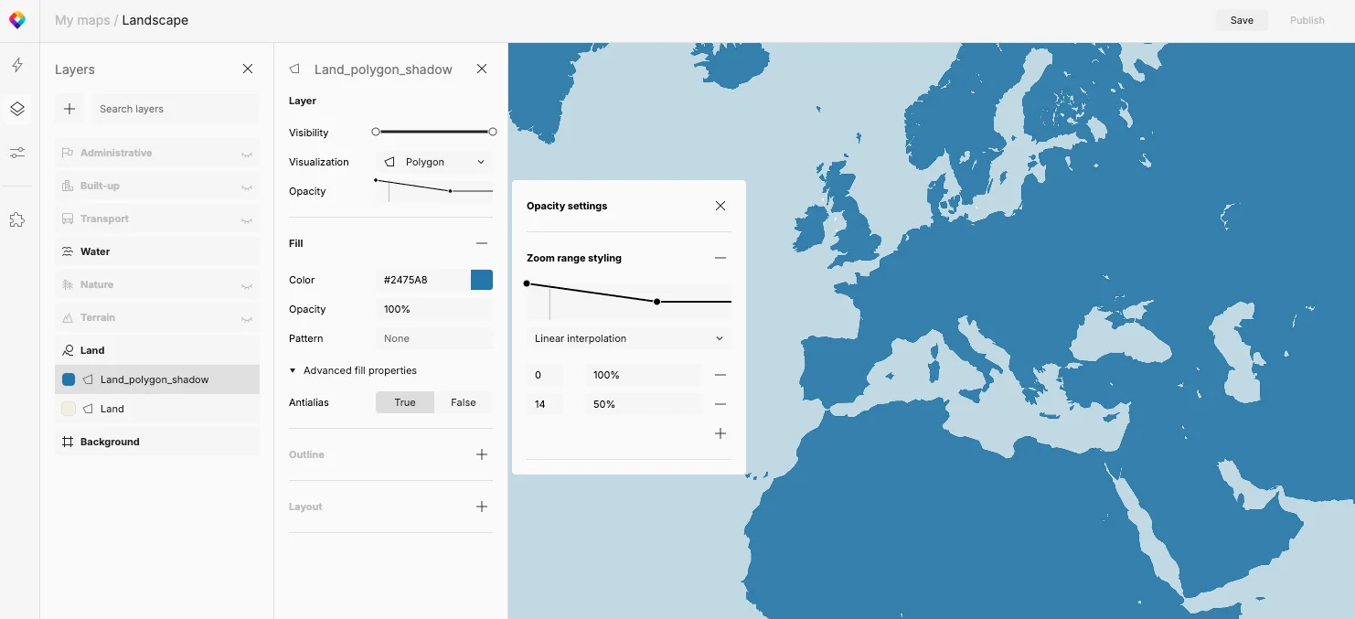This screenshot has height=619, width=1355.
Task: Open the #2475A8 fill color swatch
Action: (x=482, y=280)
